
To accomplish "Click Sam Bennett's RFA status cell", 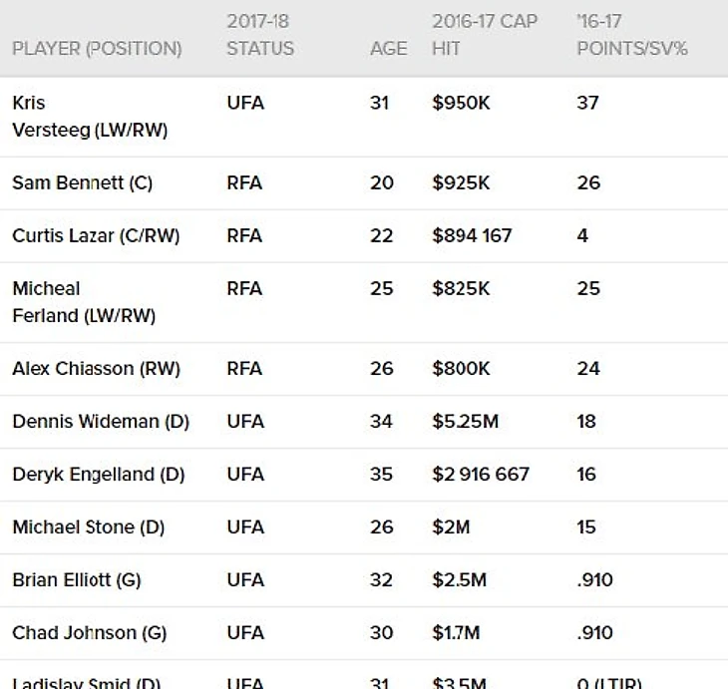I will point(245,182).
